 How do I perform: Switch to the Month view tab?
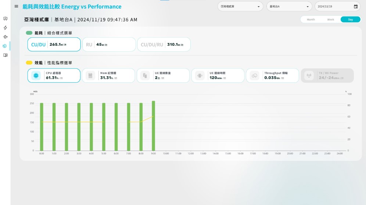[311, 20]
